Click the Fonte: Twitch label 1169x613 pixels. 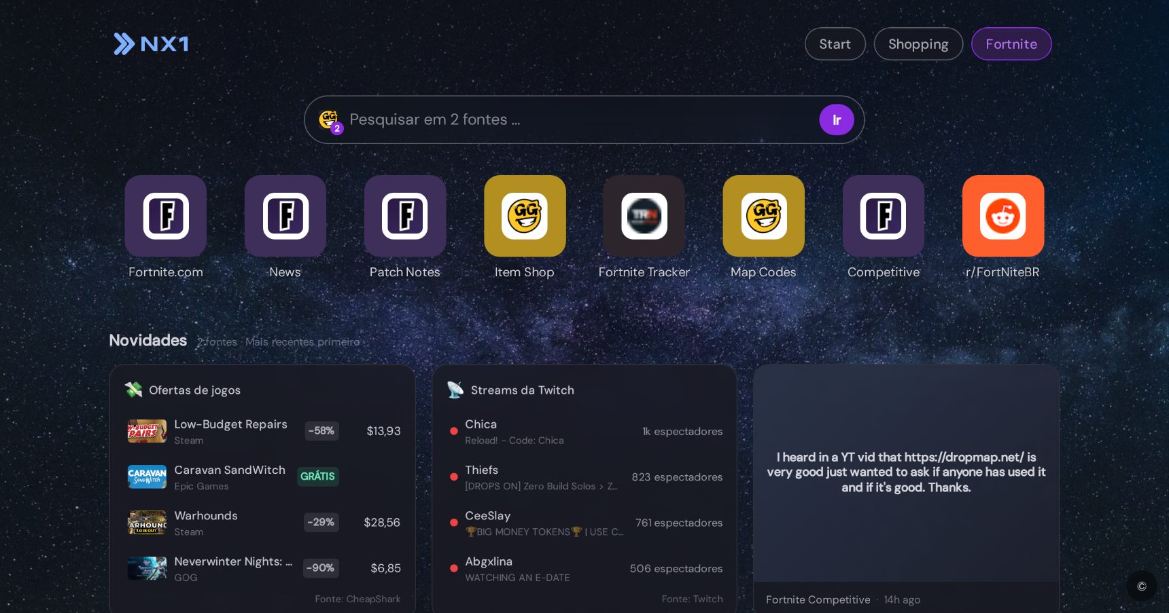point(693,599)
